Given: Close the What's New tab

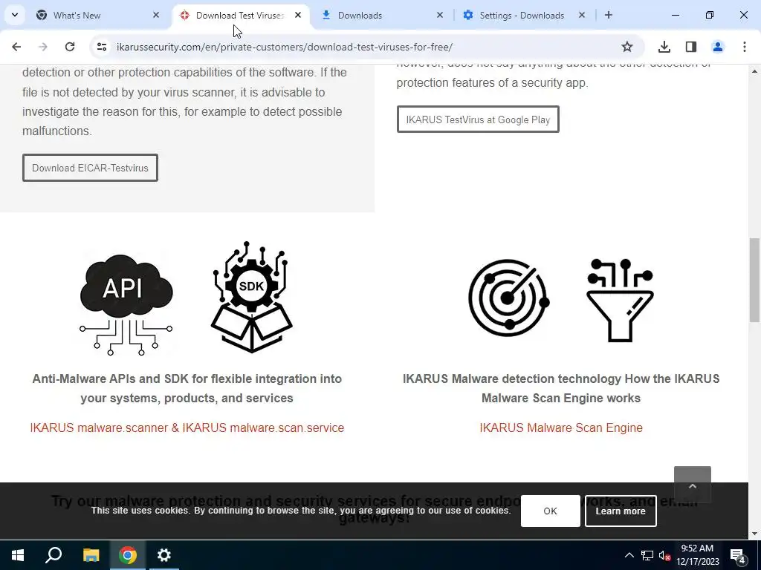Looking at the screenshot, I should (156, 15).
